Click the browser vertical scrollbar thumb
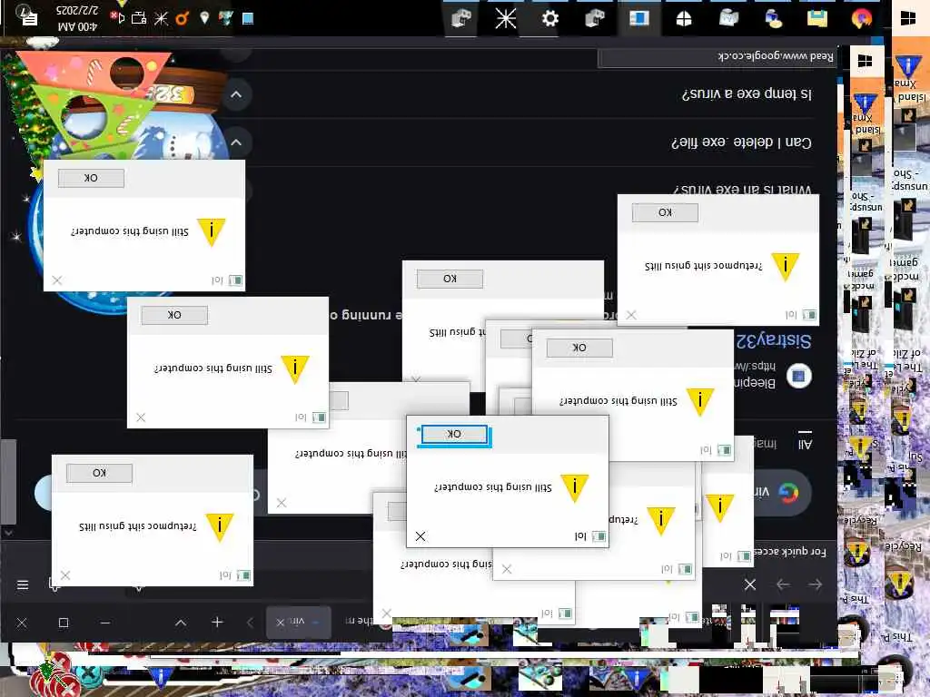Viewport: 930px width, 697px height. [8, 482]
